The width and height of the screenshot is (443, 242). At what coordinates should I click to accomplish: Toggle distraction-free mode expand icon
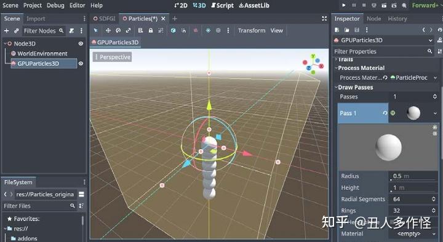coord(324,18)
